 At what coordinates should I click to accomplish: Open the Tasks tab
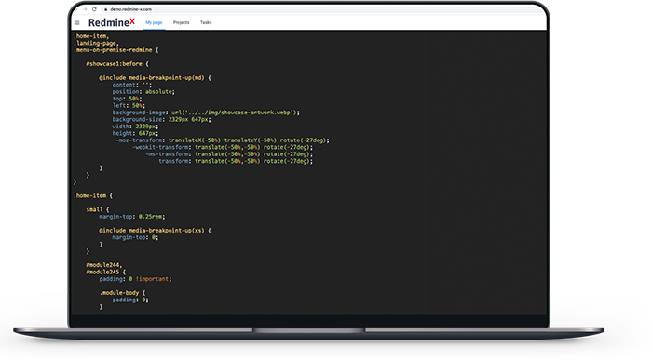(x=206, y=22)
